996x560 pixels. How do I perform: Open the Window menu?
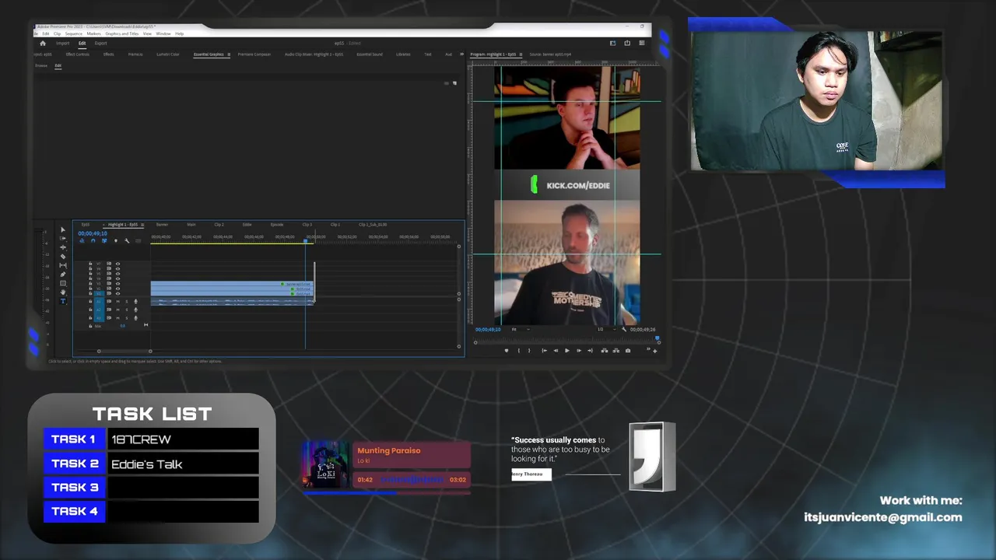click(163, 33)
